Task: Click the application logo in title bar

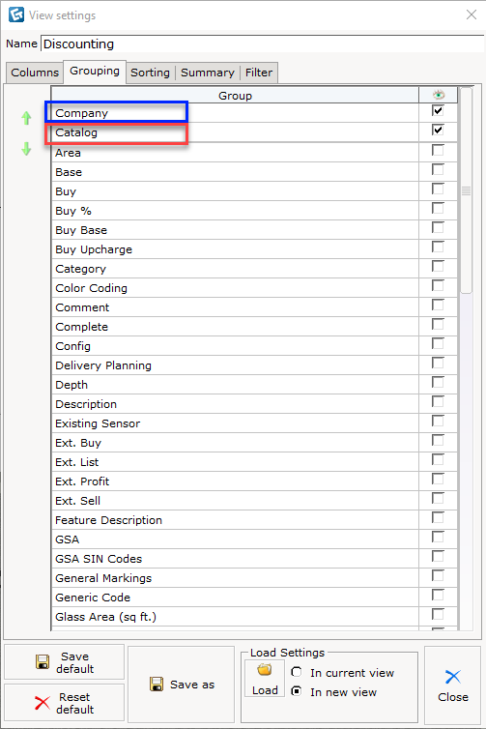Action: [x=16, y=15]
